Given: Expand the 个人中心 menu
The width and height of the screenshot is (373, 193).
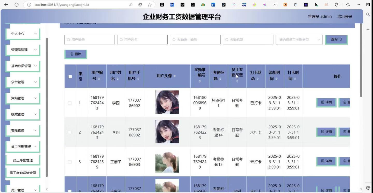Looking at the screenshot, I should (23, 34).
